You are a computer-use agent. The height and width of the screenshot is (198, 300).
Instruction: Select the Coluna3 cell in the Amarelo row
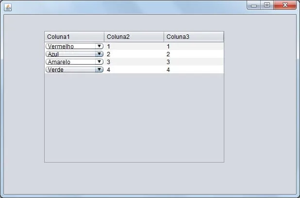pos(194,62)
